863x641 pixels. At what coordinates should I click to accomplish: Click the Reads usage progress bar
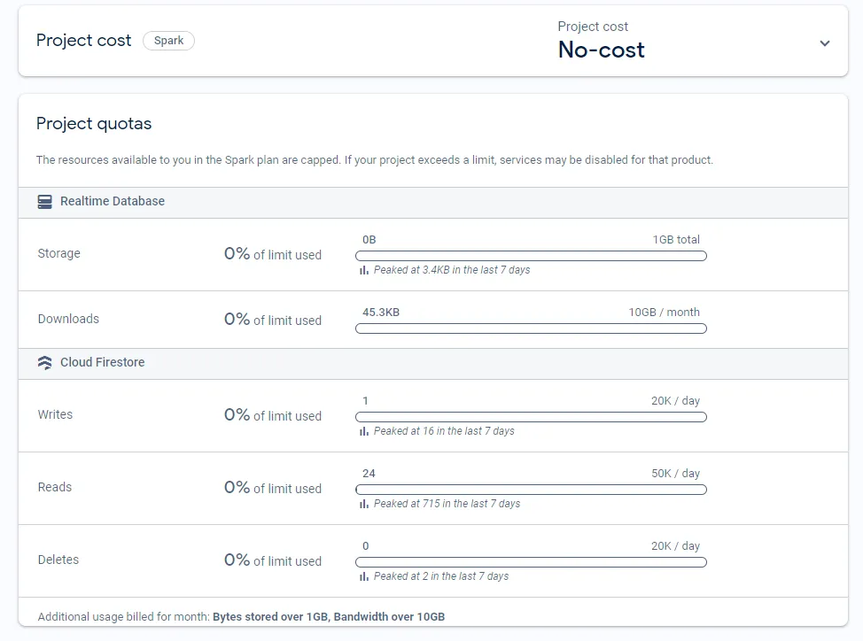pyautogui.click(x=531, y=490)
